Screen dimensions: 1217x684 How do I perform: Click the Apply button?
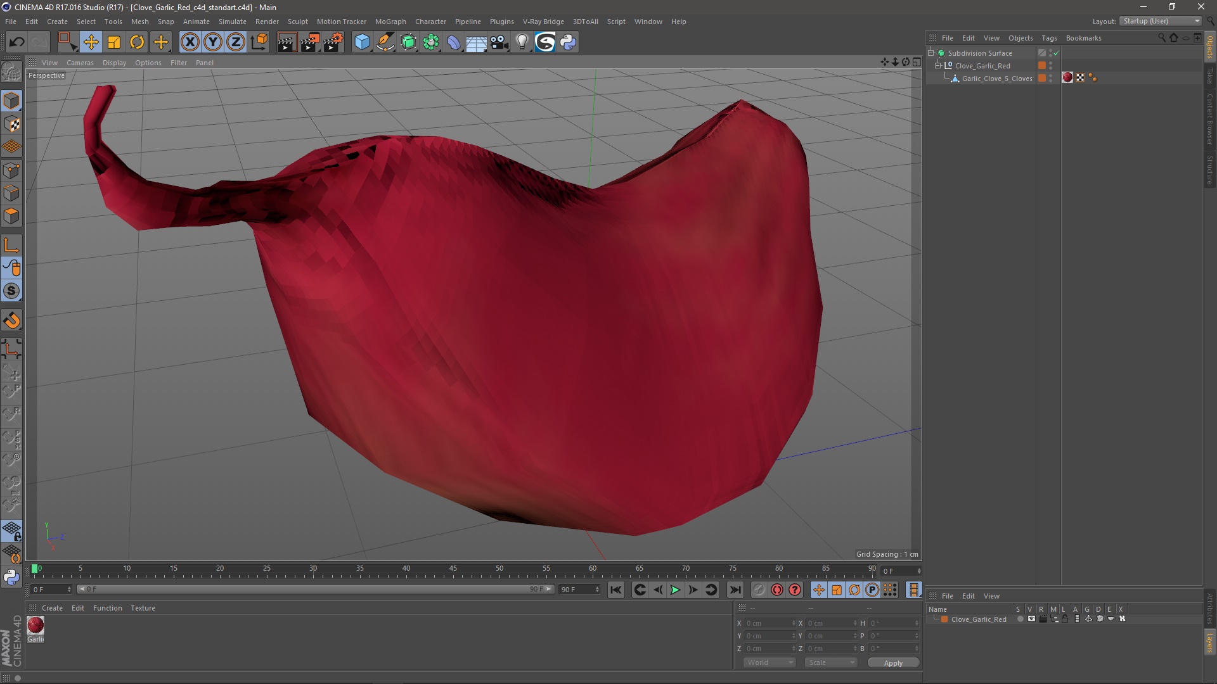pyautogui.click(x=892, y=662)
